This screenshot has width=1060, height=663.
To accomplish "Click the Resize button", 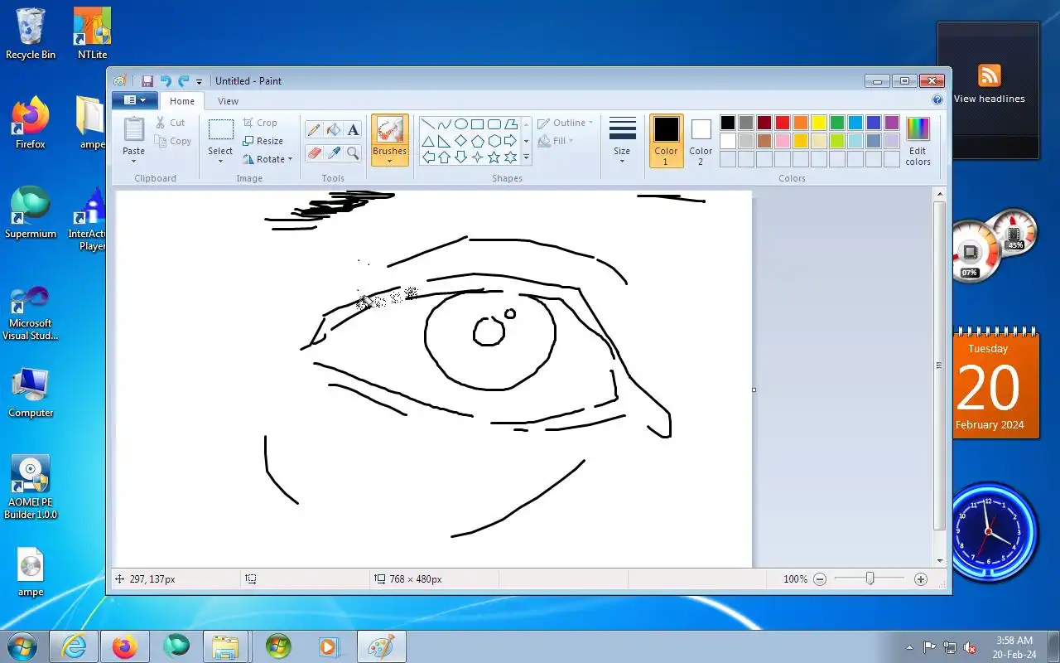I will (263, 141).
